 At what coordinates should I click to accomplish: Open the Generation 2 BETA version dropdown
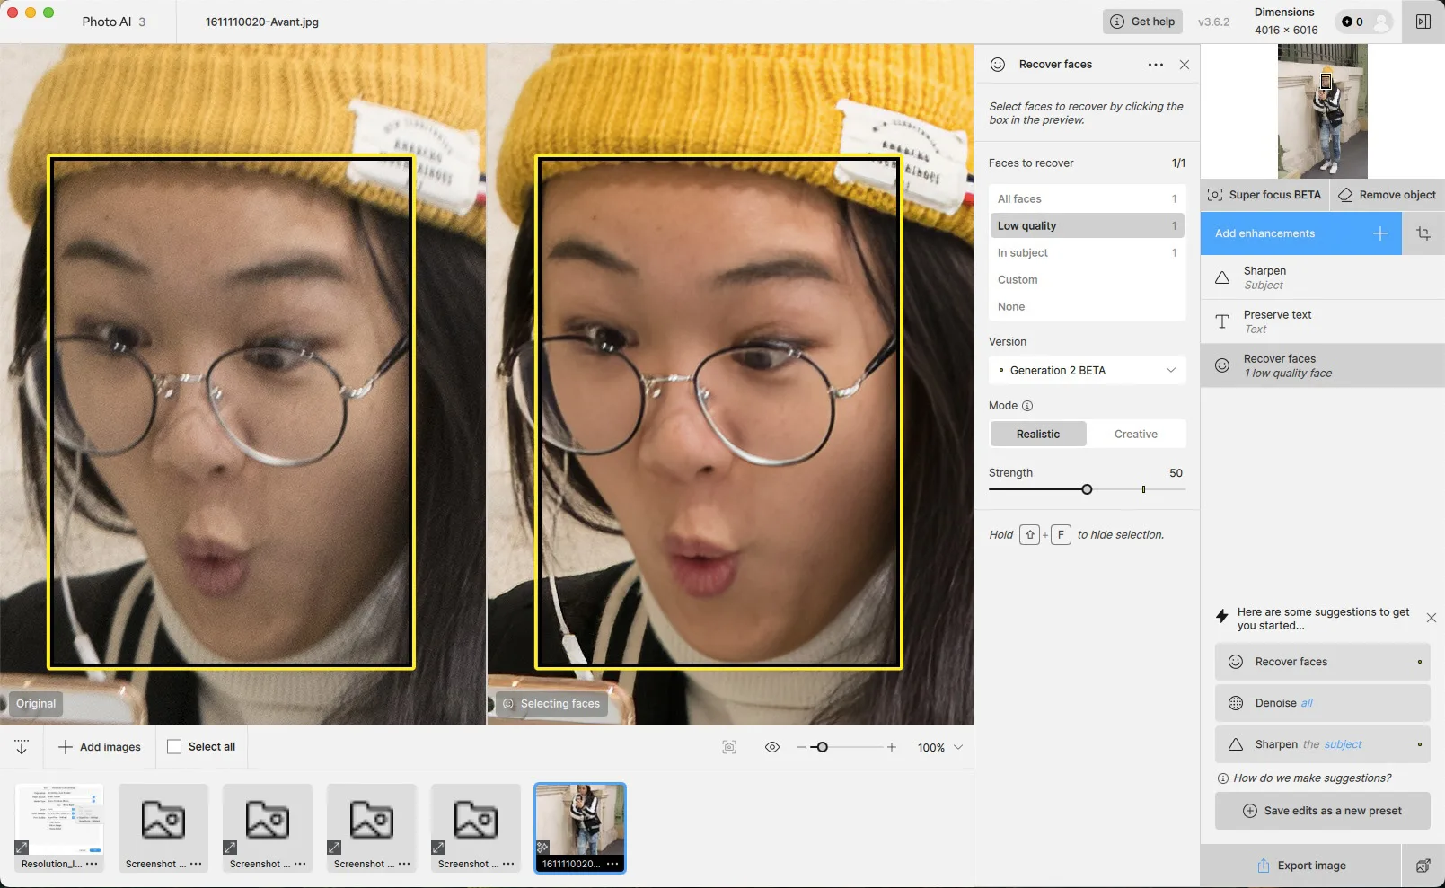click(1087, 371)
